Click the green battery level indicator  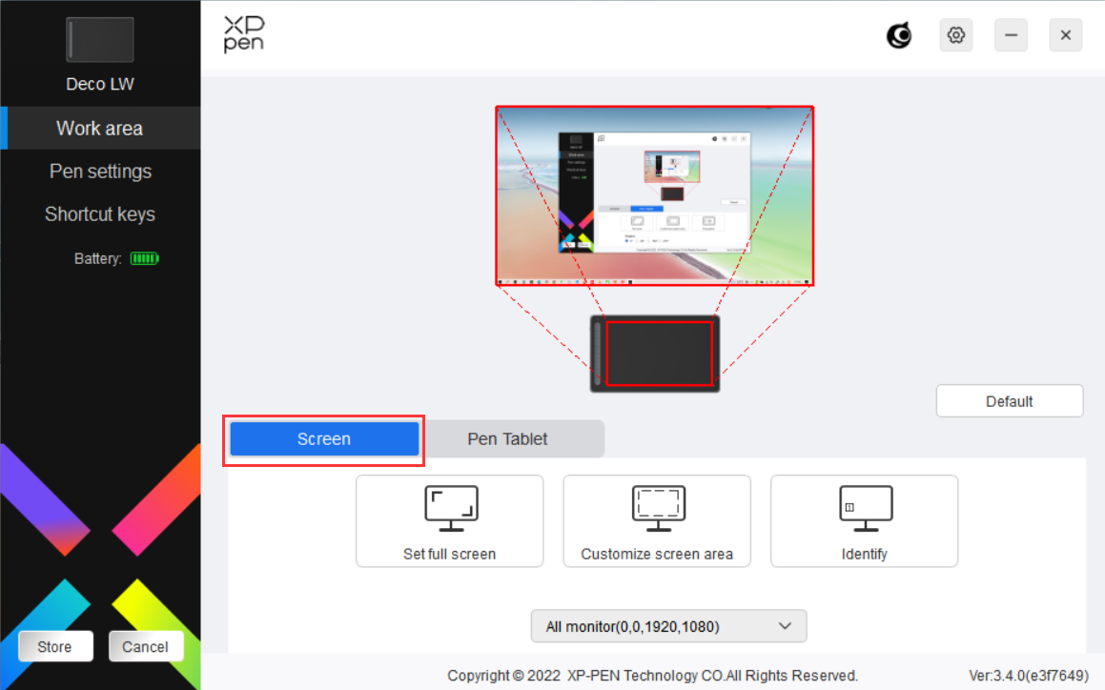coord(144,258)
